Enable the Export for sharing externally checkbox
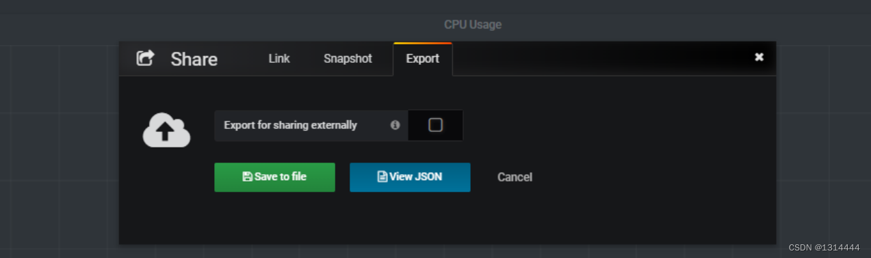The image size is (871, 258). coord(435,125)
